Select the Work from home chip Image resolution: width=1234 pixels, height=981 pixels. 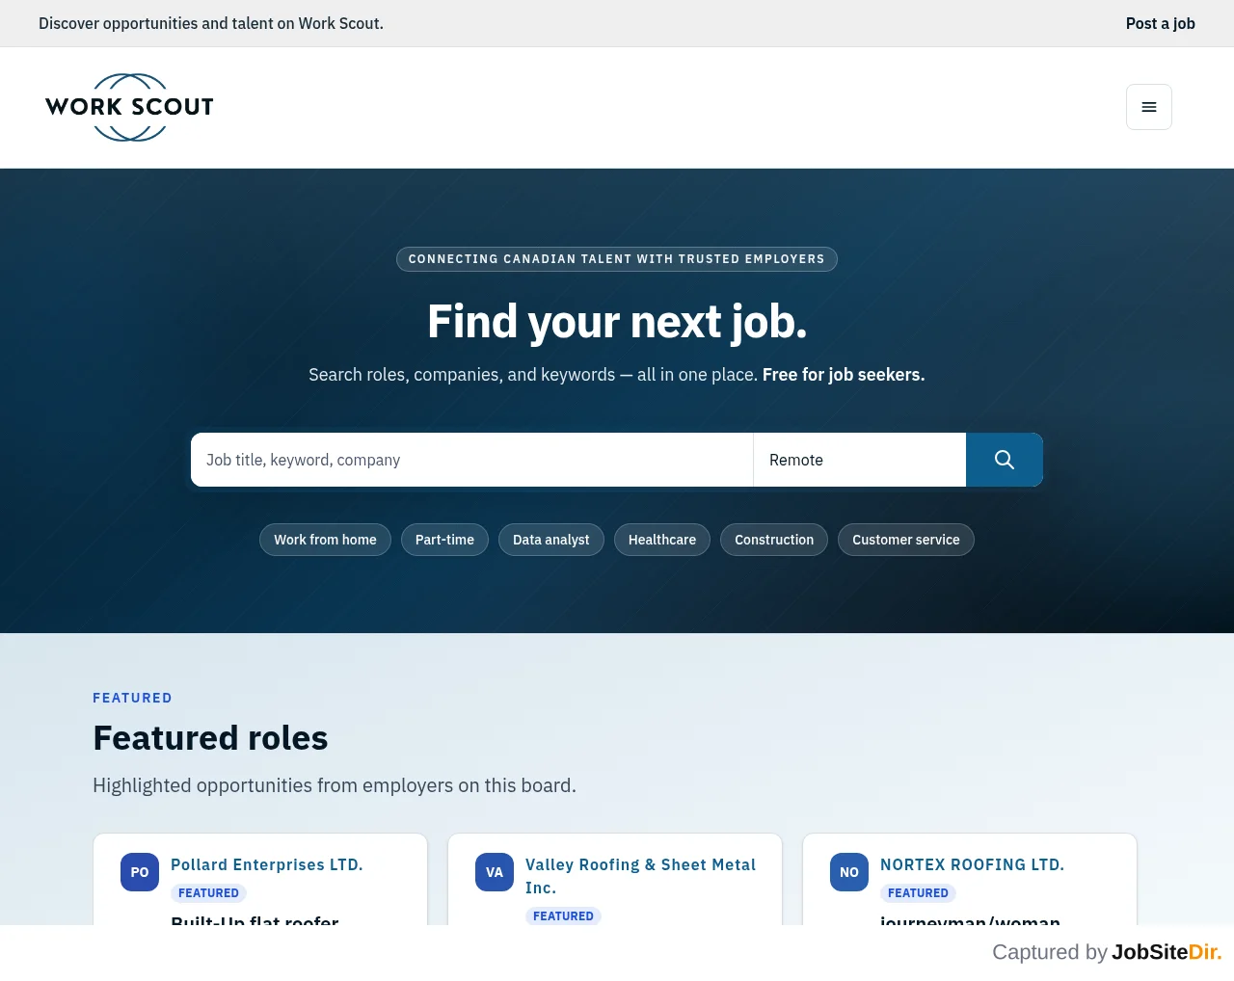pos(325,540)
